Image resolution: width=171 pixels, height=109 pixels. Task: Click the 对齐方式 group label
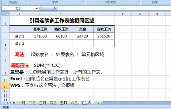(x=111, y=2)
